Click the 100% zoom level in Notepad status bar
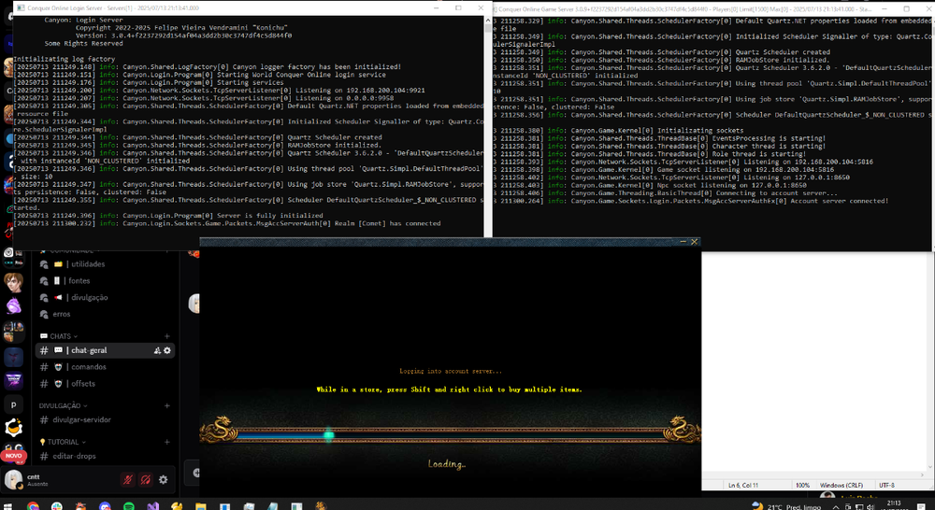 tap(802, 486)
